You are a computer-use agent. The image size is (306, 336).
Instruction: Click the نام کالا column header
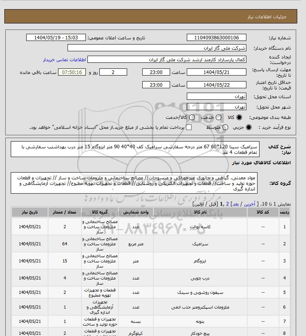click(x=200, y=212)
